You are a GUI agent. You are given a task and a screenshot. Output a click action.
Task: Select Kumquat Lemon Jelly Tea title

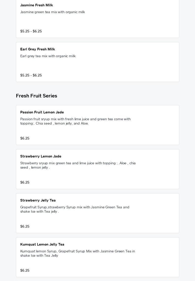point(42,244)
